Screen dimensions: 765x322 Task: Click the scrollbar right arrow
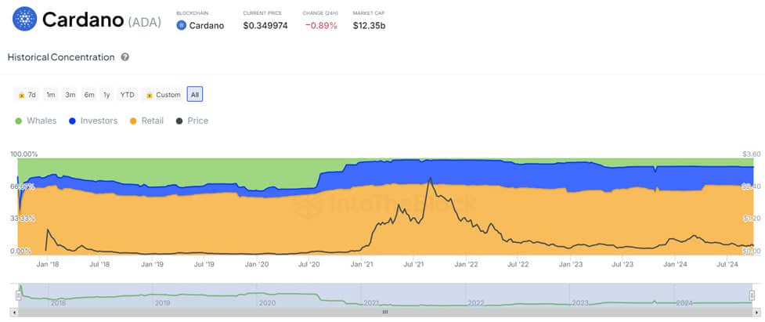click(756, 312)
